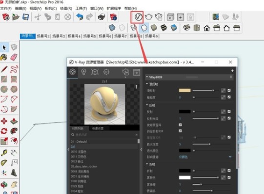Click the interactive render teapot icon
The image size is (264, 194).
pyautogui.click(x=159, y=17)
